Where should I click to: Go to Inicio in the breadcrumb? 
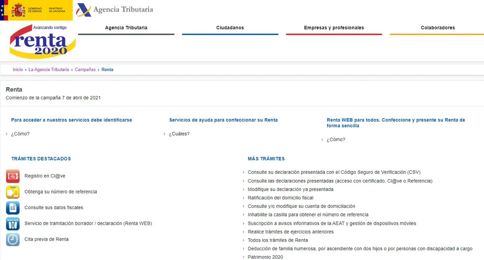pos(18,70)
